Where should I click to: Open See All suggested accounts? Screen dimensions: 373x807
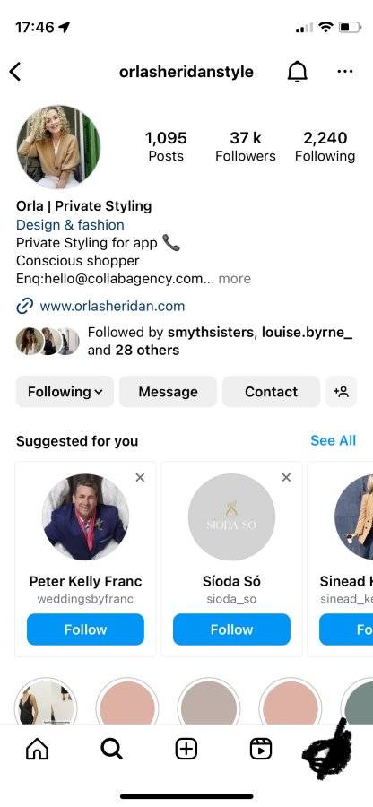click(x=333, y=440)
